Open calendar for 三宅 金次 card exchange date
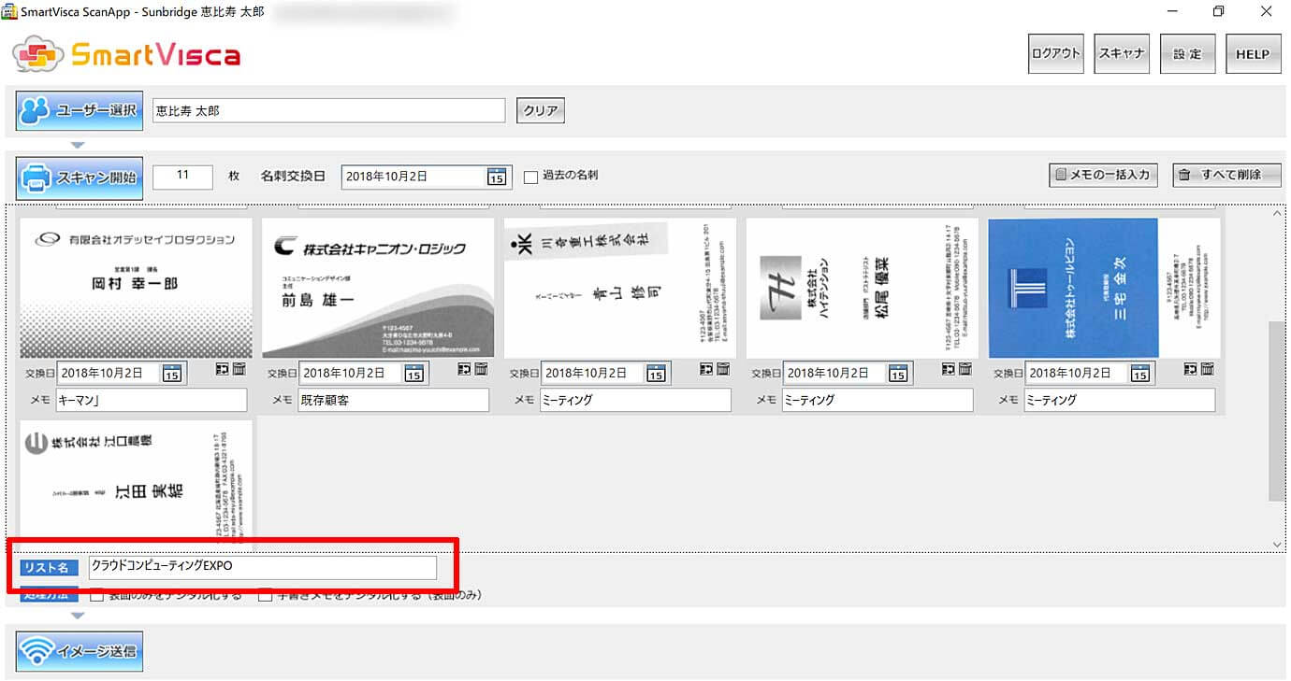 1140,374
